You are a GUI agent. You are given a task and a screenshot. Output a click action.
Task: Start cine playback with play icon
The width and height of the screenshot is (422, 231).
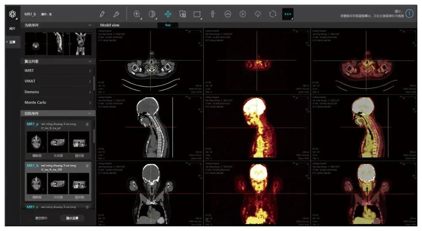[x=243, y=14]
